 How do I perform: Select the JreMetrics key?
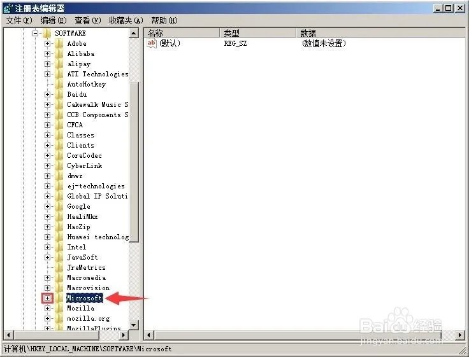[86, 268]
